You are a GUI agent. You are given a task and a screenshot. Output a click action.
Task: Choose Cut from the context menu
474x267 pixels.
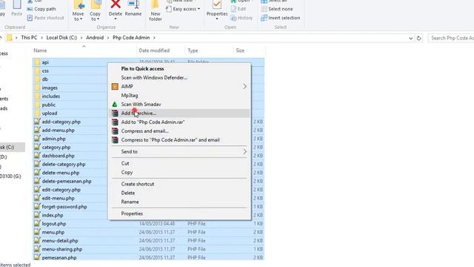pos(179,163)
